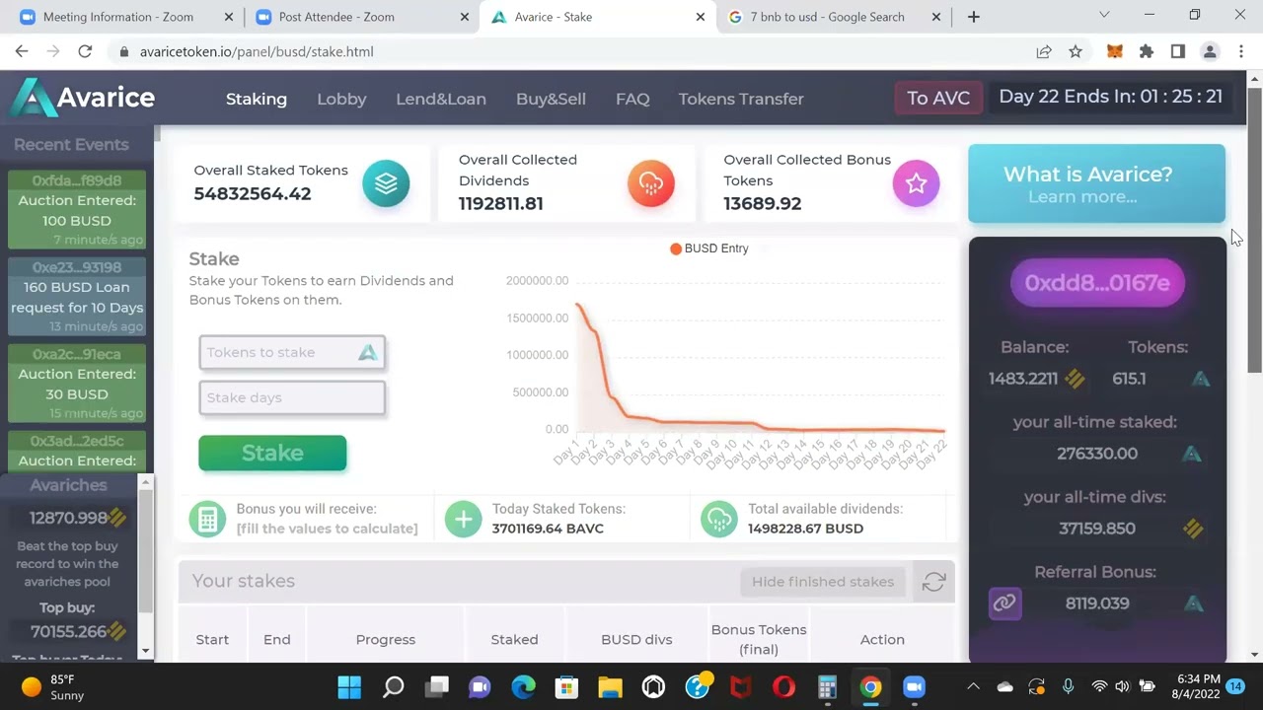This screenshot has height=710, width=1263.
Task: Toggle the BUSD Entry chart legend
Action: (x=709, y=248)
